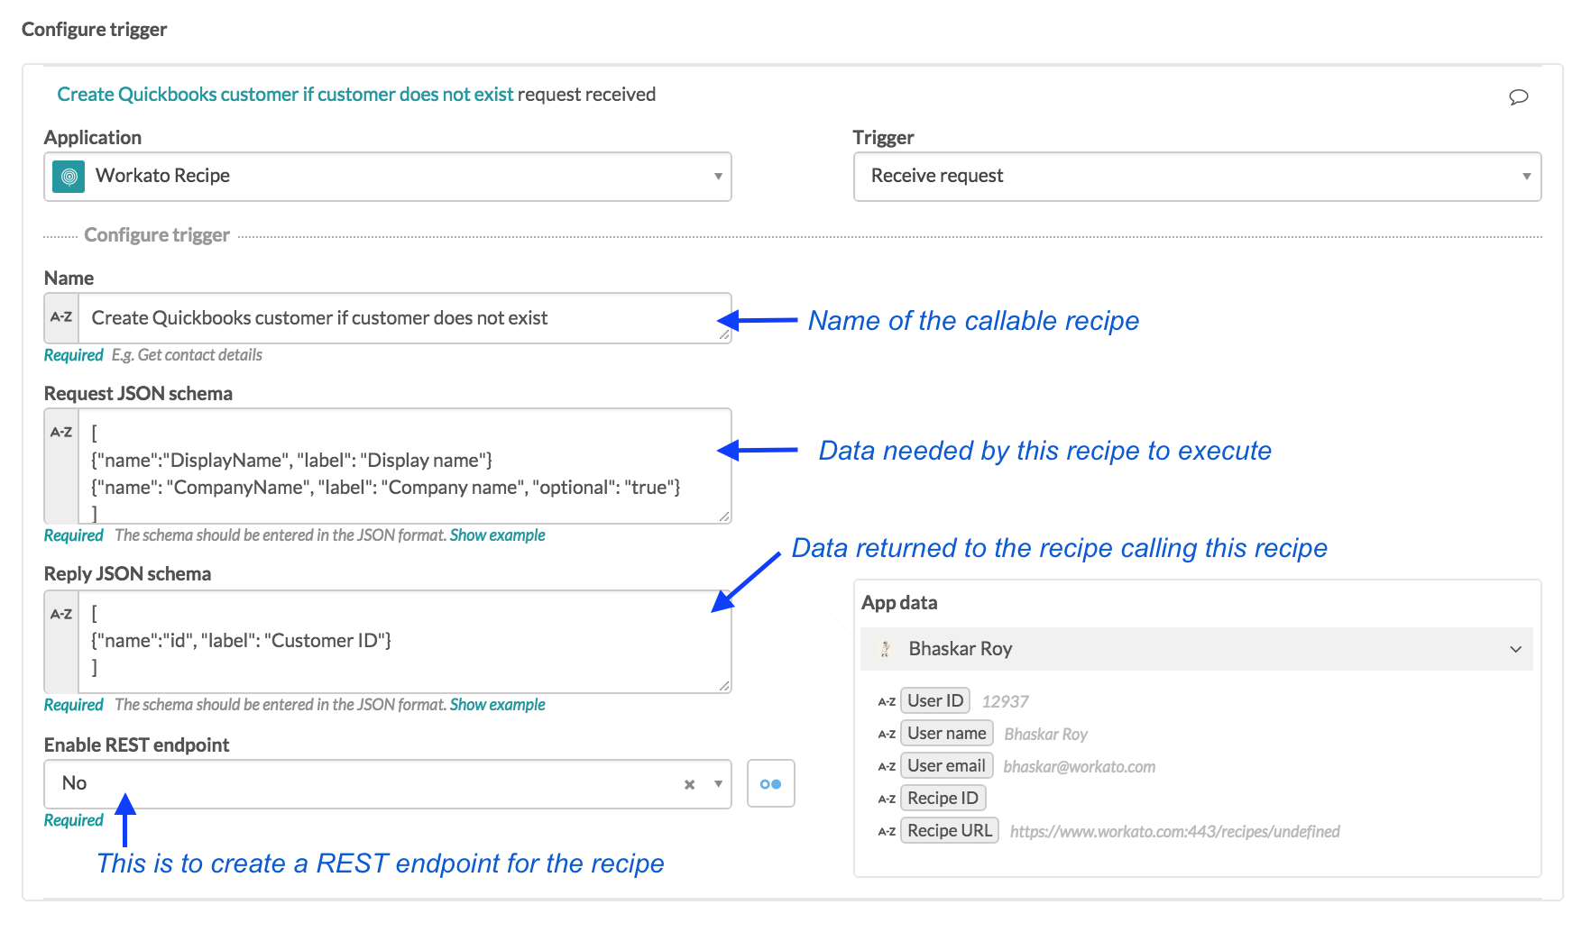Click the A-Z icon on Reply JSON schema

pos(60,612)
